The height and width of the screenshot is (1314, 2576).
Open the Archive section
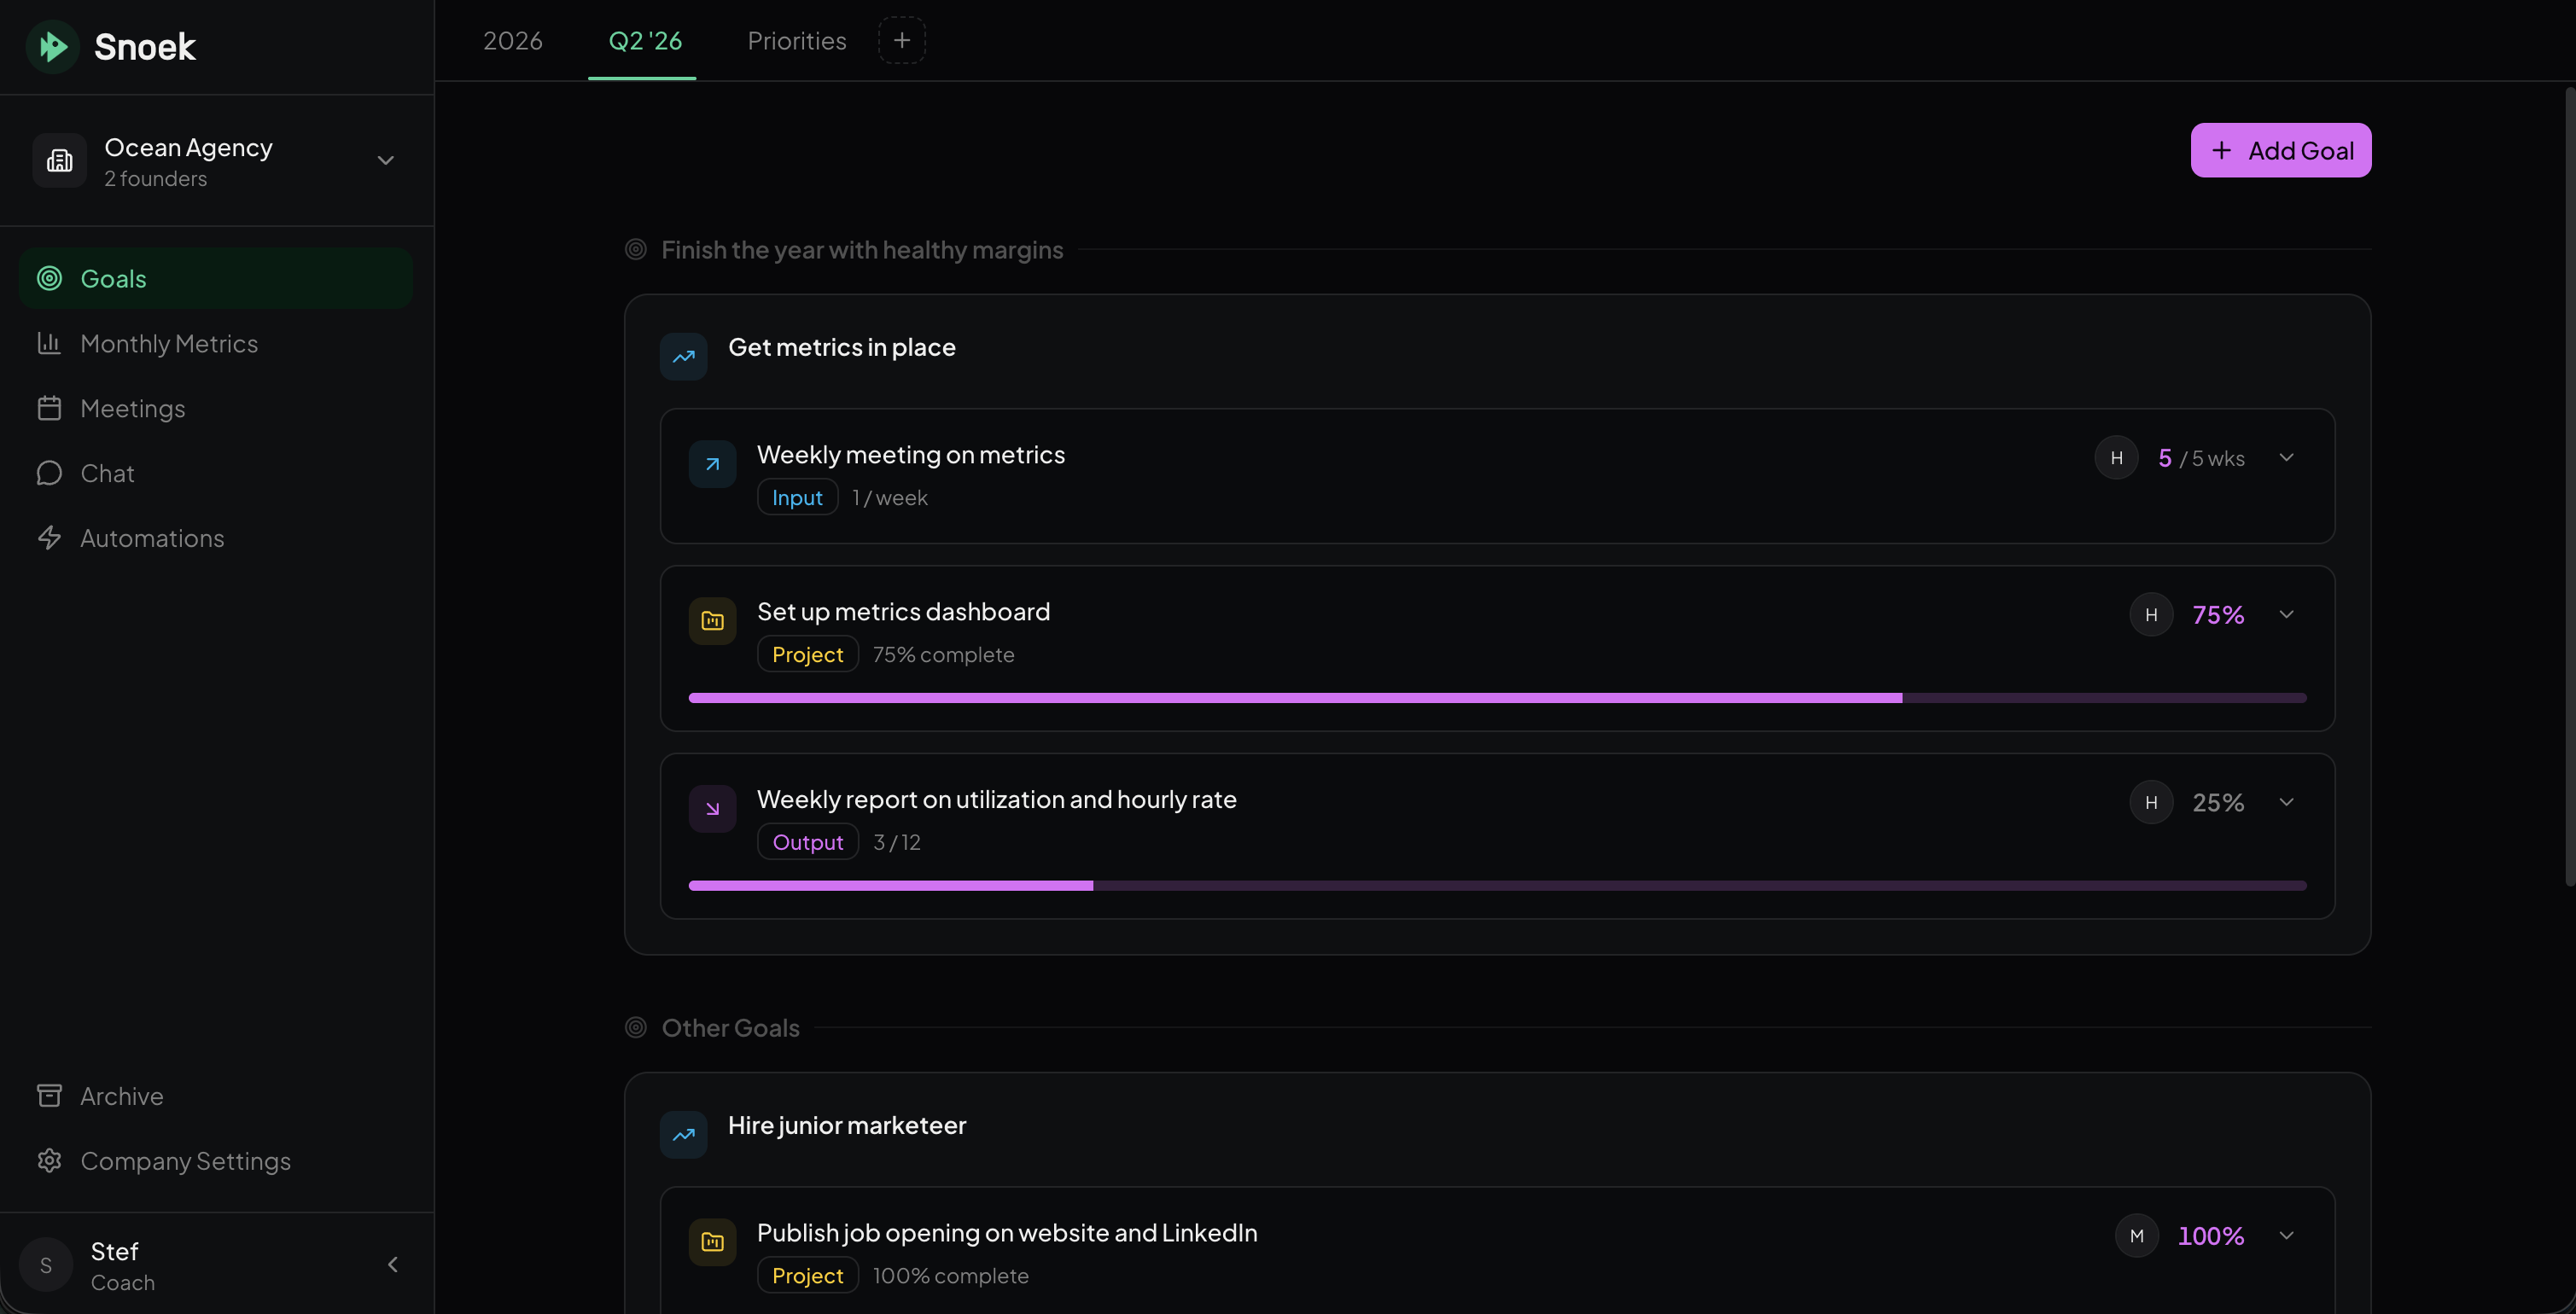[x=121, y=1096]
